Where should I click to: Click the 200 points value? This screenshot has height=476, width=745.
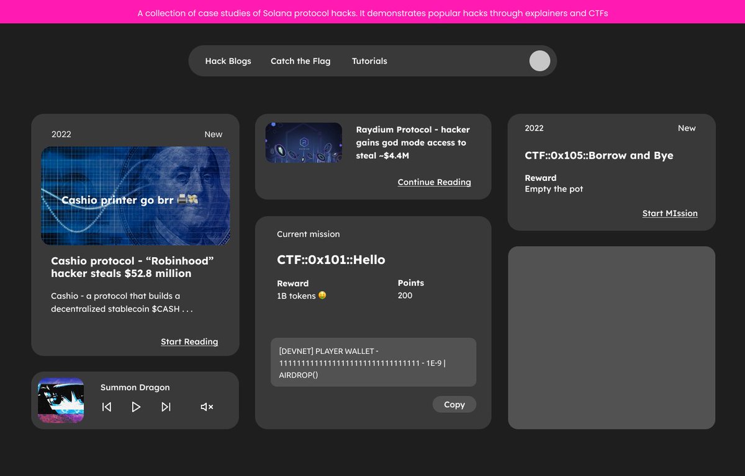click(x=405, y=296)
